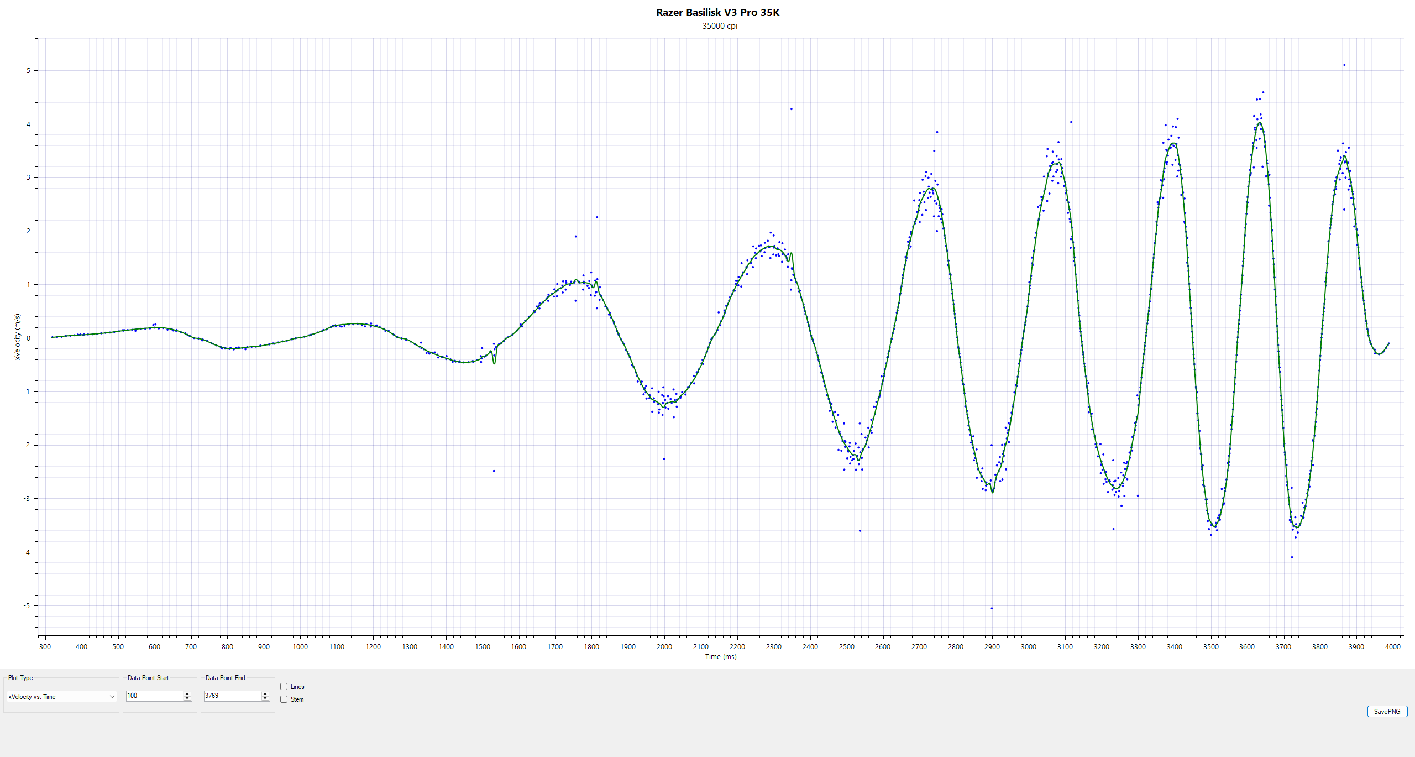Decrease the Data Point Start value with down arrow

click(x=187, y=698)
